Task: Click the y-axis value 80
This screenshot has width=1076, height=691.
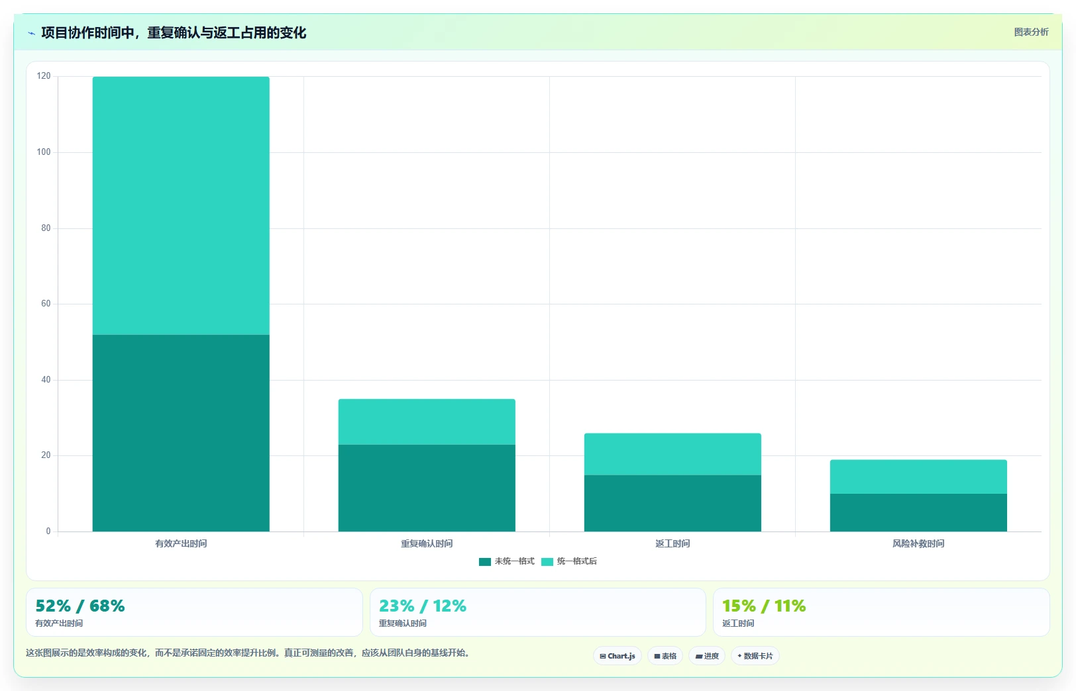Action: [46, 228]
